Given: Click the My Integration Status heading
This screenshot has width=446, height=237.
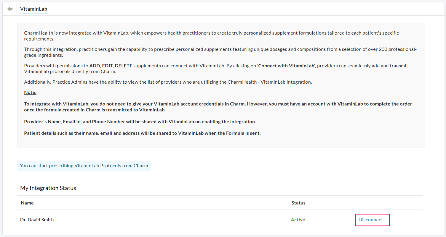Looking at the screenshot, I should click(48, 188).
